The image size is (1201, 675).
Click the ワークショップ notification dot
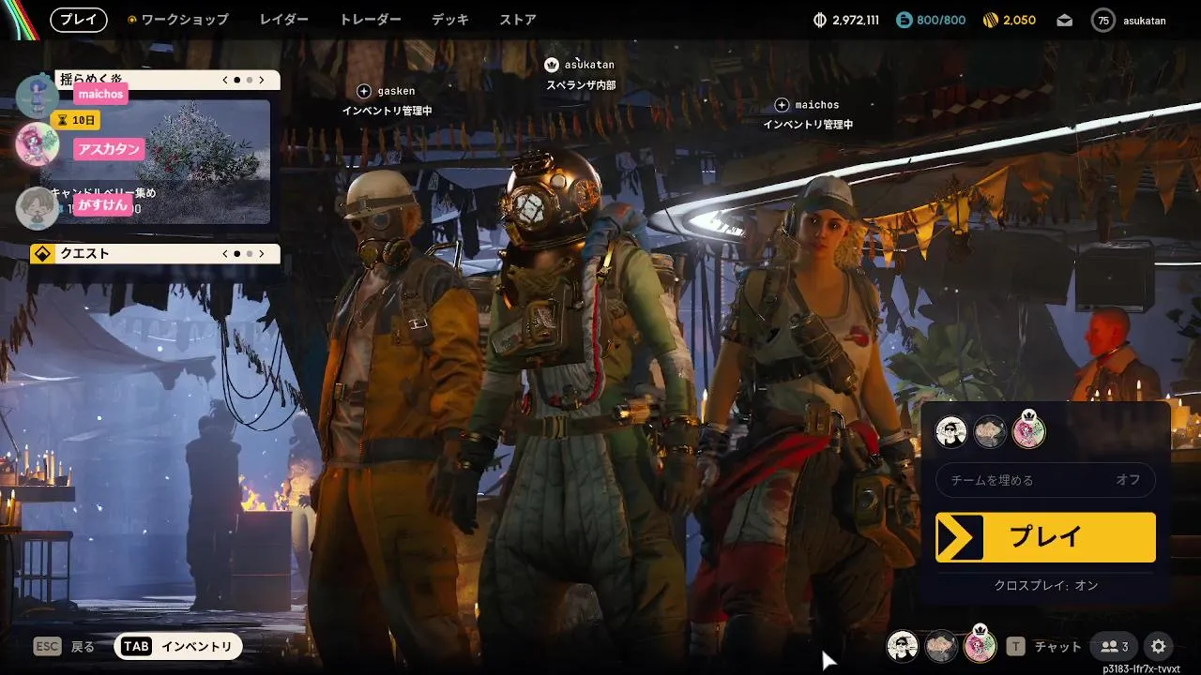click(x=132, y=20)
